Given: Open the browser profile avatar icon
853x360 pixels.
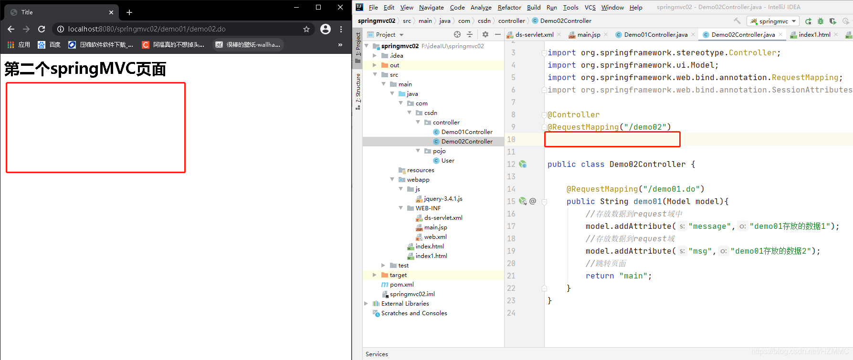Looking at the screenshot, I should [326, 29].
